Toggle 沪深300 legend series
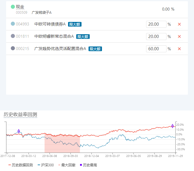This screenshot has height=171, width=194. tap(46, 165)
